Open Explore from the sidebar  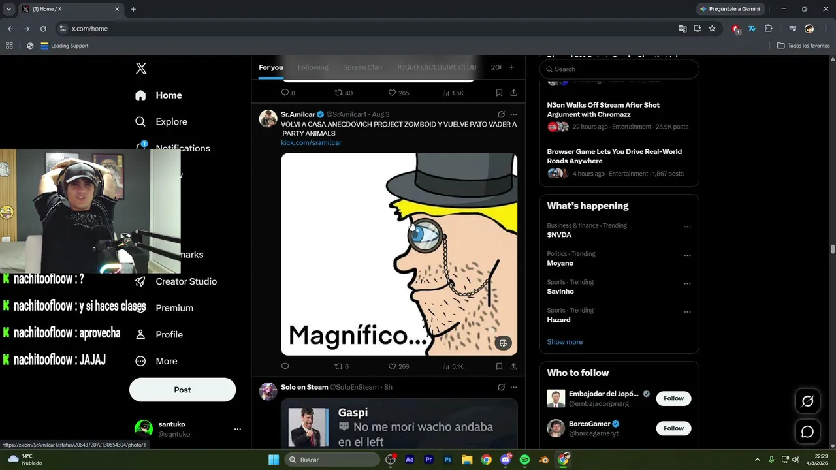tap(161, 122)
